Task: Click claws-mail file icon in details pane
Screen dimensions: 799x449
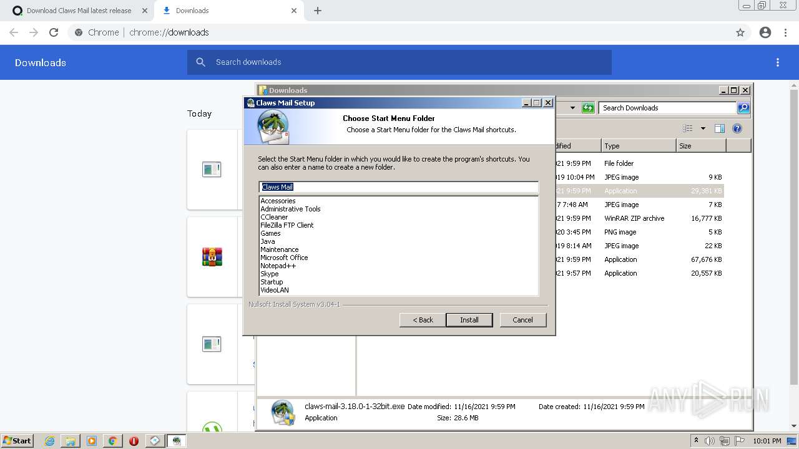Action: 283,413
